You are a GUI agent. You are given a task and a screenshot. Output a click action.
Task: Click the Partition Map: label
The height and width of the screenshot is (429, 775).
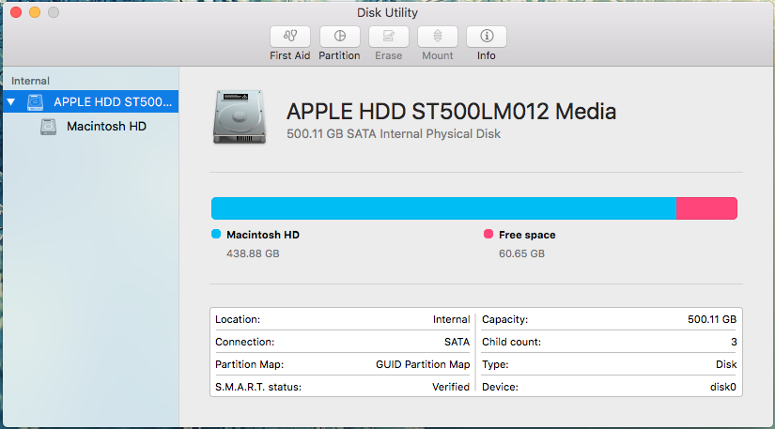click(249, 364)
